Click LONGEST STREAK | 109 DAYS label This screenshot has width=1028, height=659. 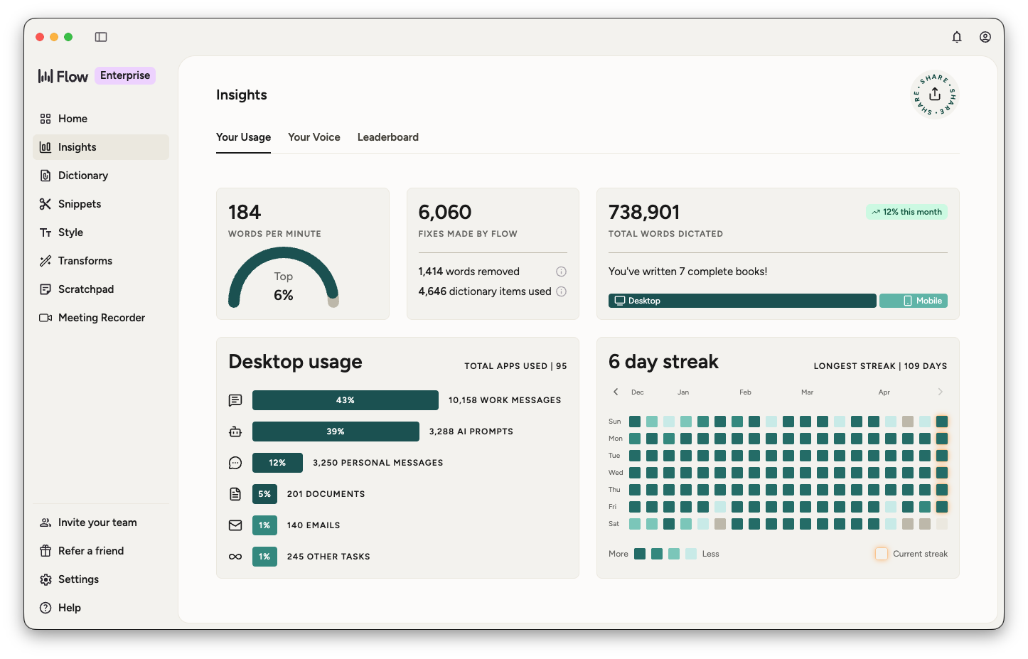pos(880,366)
